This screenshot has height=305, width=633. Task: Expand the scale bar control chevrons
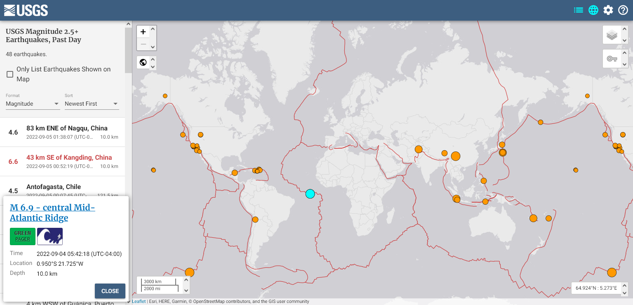tap(186, 285)
